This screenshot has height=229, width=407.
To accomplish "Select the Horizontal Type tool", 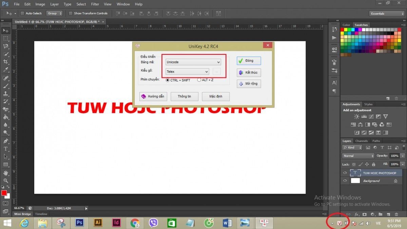I will click(x=6, y=149).
